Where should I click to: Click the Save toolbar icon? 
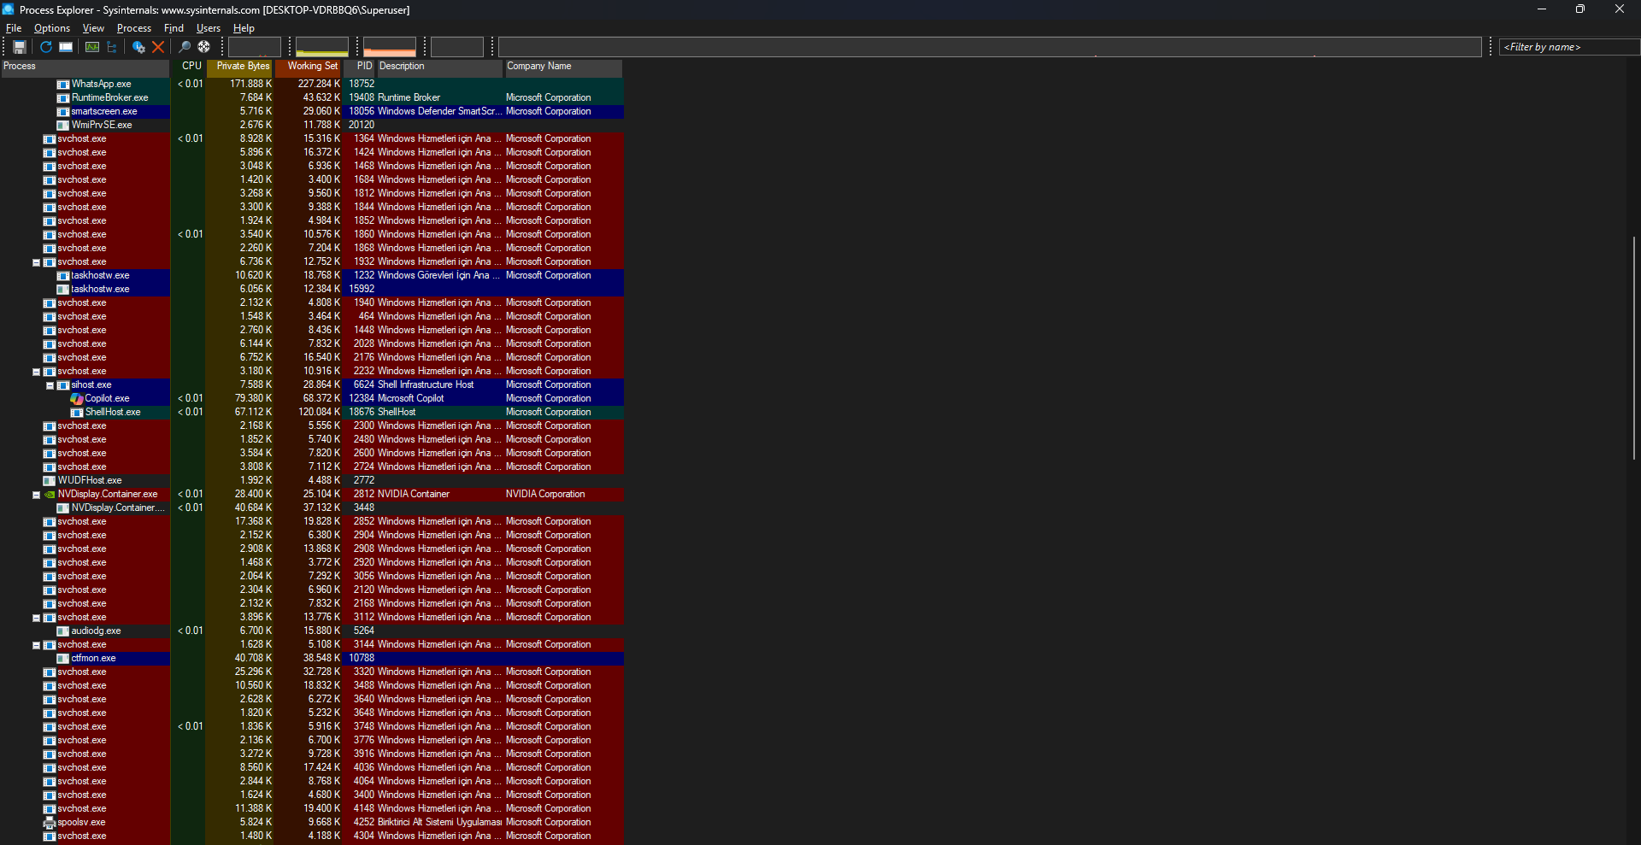pos(20,47)
